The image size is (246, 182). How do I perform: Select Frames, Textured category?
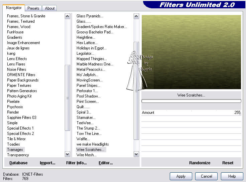point(21,21)
